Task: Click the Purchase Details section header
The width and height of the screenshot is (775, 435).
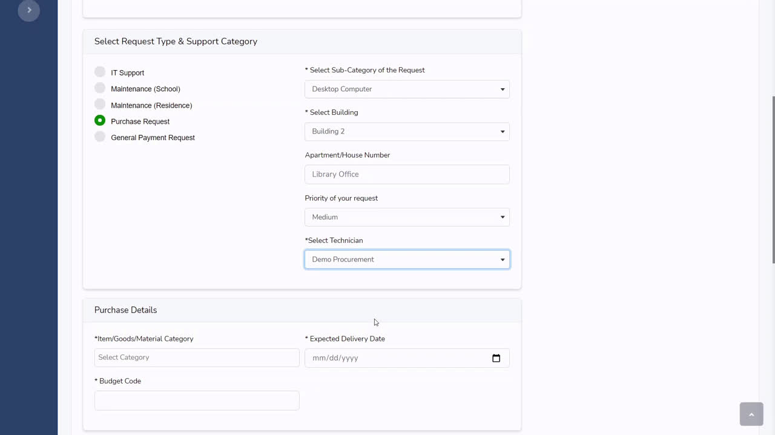Action: point(125,309)
